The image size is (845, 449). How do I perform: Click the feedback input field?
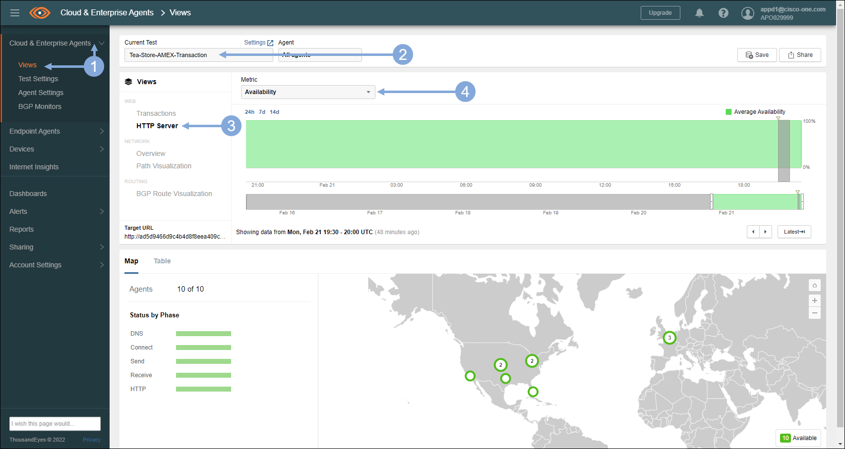pyautogui.click(x=55, y=424)
